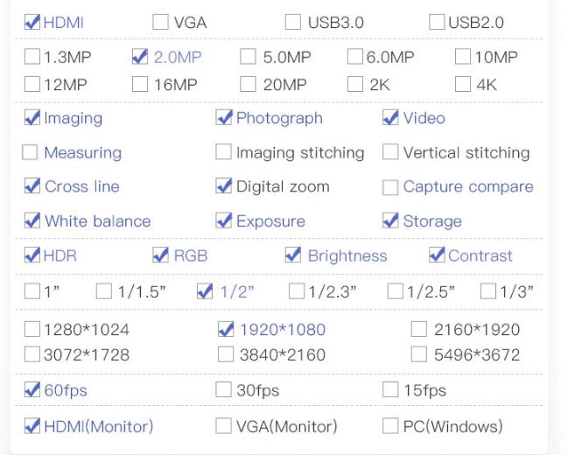Viewport: 568px width, 455px height.
Task: Check the 16MP checkbox
Action: coord(140,84)
